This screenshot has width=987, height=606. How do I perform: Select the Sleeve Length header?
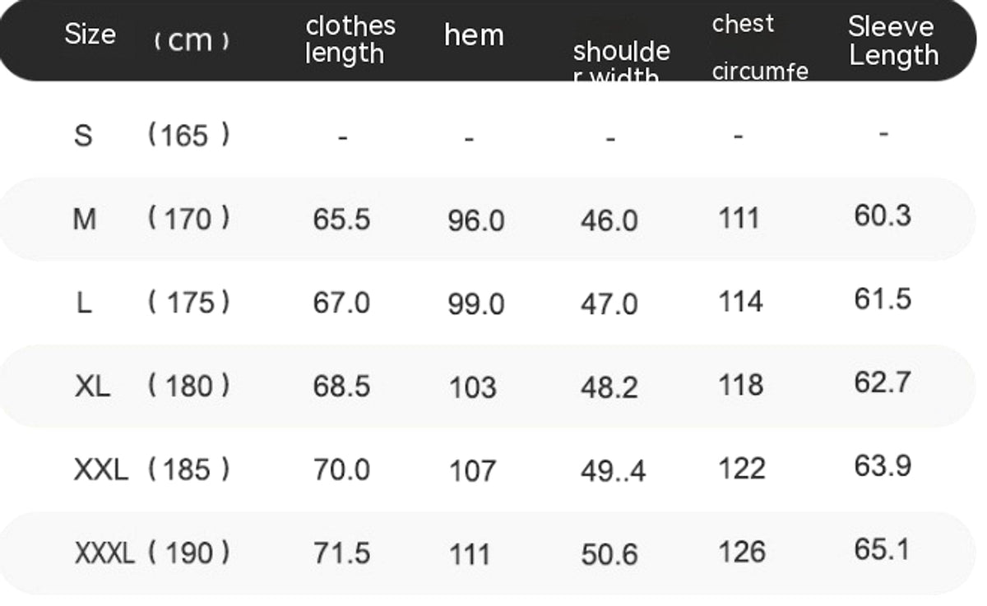pos(893,41)
